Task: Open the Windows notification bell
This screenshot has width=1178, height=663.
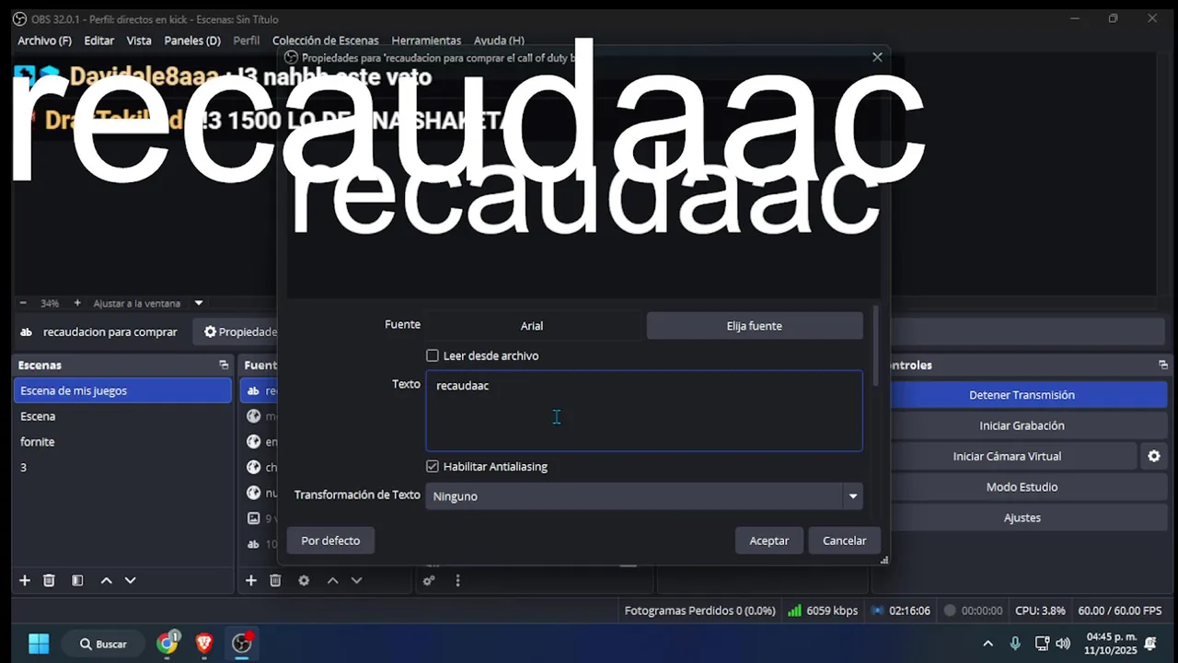Action: (x=1150, y=643)
